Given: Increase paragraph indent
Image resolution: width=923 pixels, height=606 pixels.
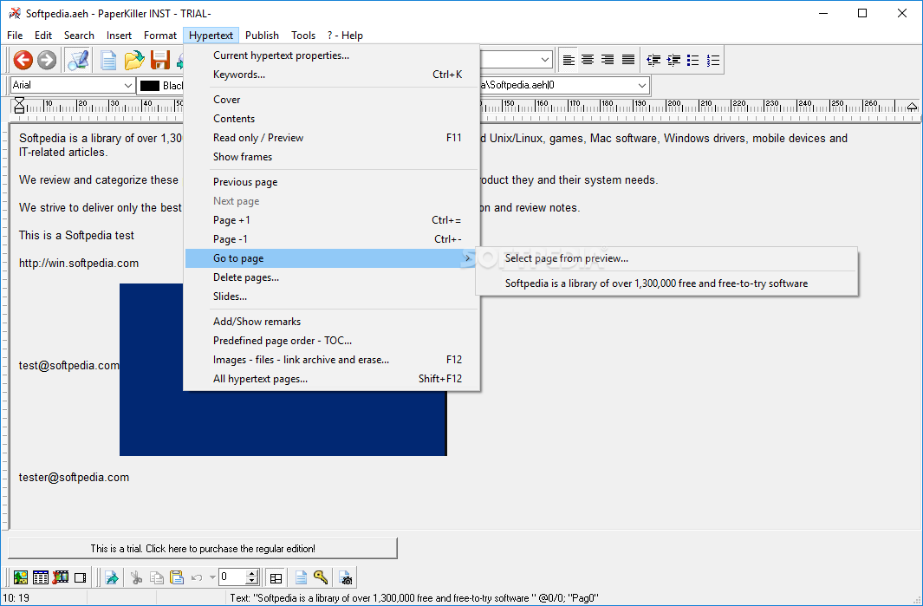Looking at the screenshot, I should coord(673,60).
